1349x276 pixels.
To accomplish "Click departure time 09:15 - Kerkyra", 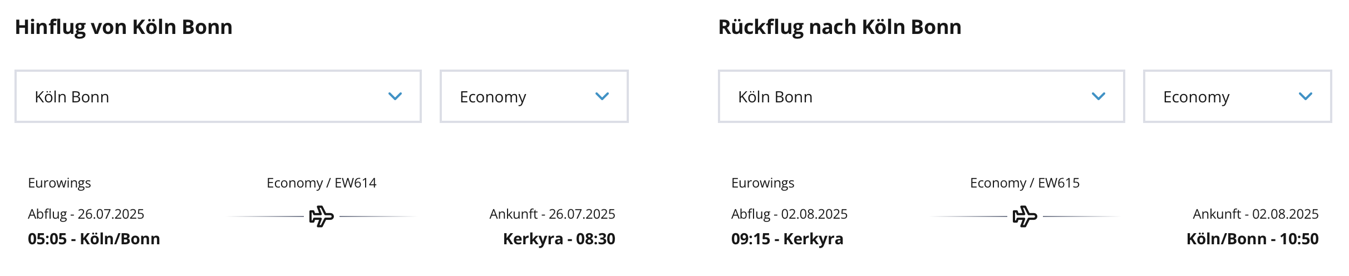I will [x=787, y=239].
